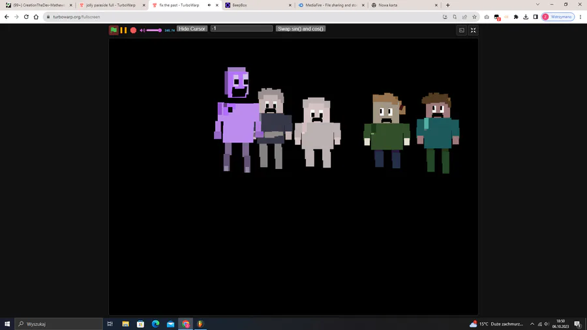Open profile button labeled Wstrzymano

click(558, 17)
